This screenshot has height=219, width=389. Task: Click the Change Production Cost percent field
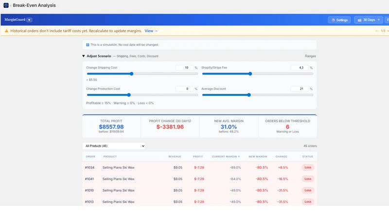[184, 89]
